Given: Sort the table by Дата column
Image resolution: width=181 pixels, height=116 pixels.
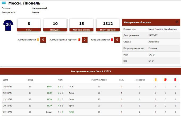Looking at the screenshot, I should click(x=6, y=80).
